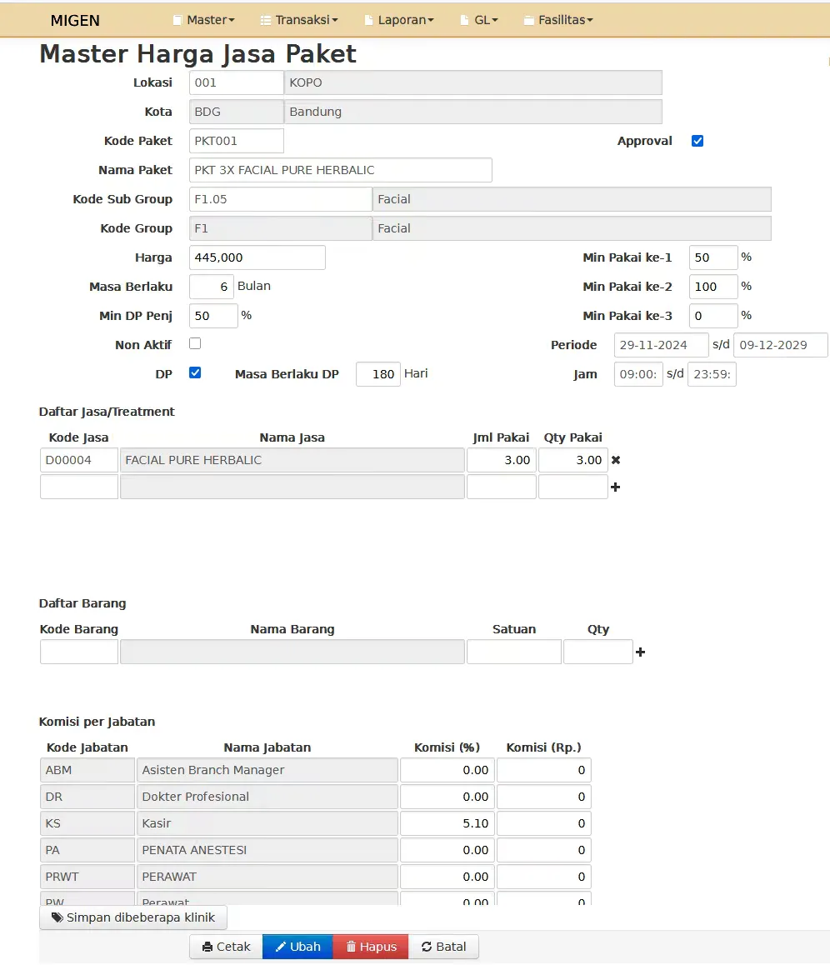Click the Kode Sub Group field F1.05

tap(281, 199)
